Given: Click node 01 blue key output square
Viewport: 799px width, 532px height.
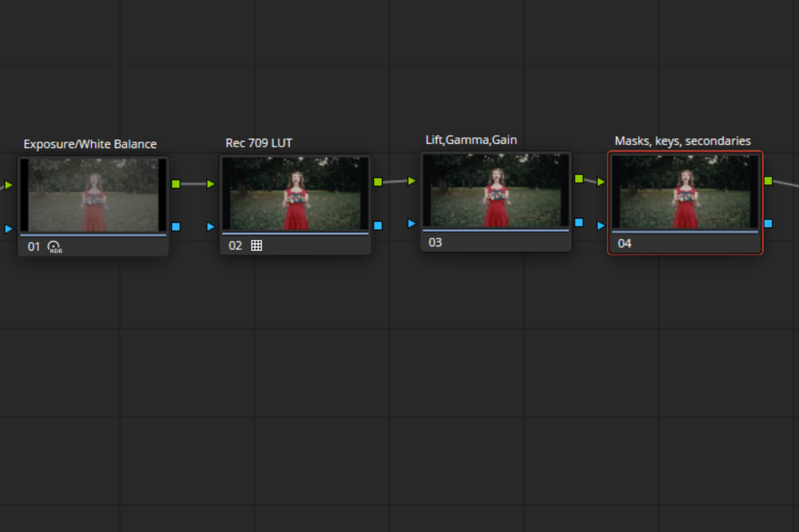Looking at the screenshot, I should coord(176,226).
